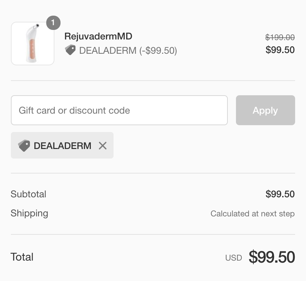Click the Total label
This screenshot has height=281, width=306.
tap(22, 257)
